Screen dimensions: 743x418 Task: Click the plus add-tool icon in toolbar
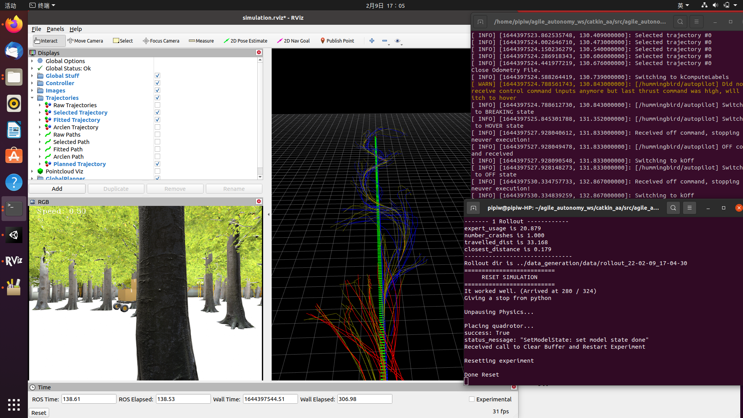[372, 41]
